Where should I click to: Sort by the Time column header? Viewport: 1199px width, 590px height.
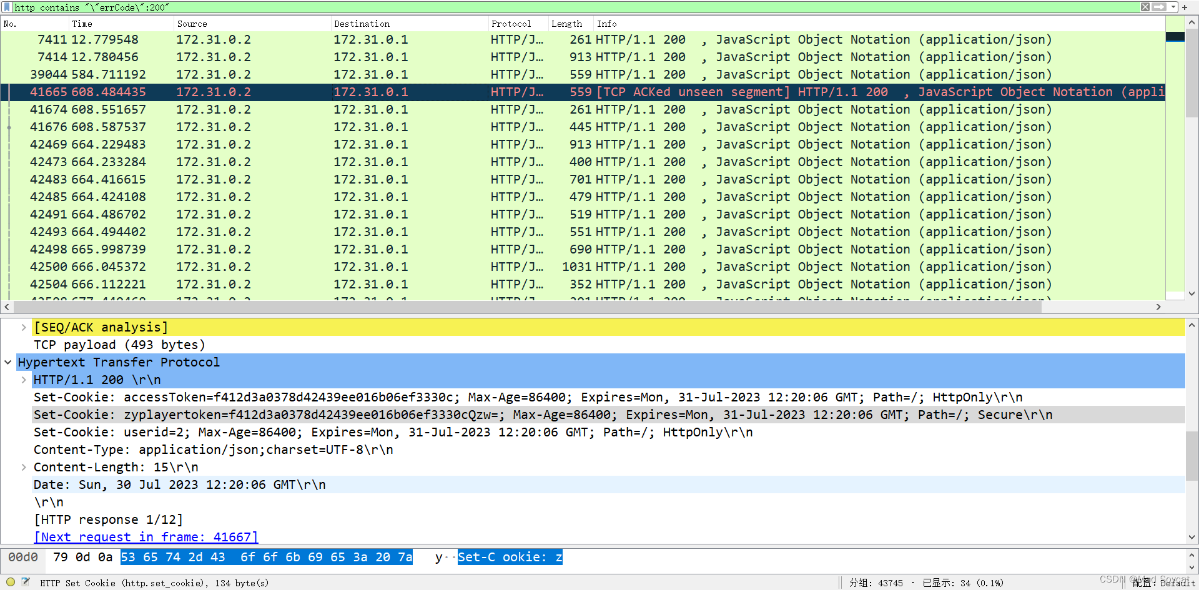coord(121,24)
